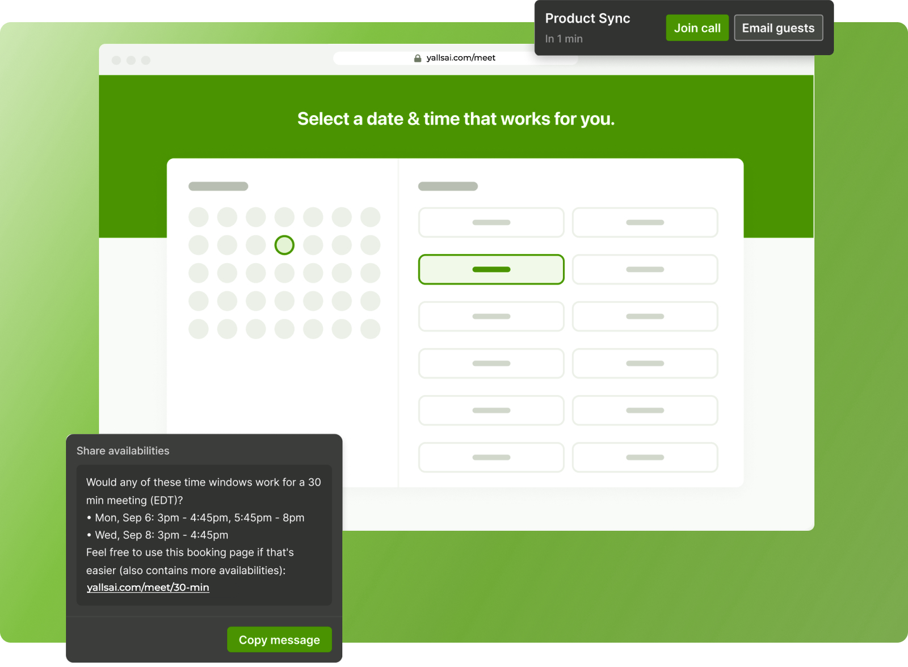Click inside the Share availabilities message box
The width and height of the screenshot is (908, 667).
[204, 535]
